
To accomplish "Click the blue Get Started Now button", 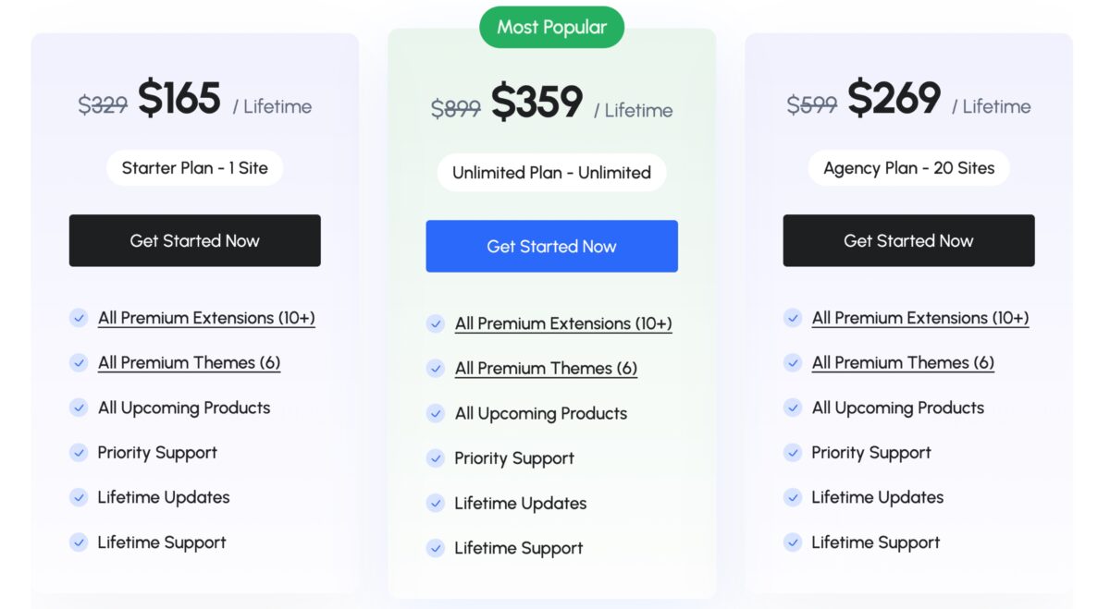I will coord(551,246).
